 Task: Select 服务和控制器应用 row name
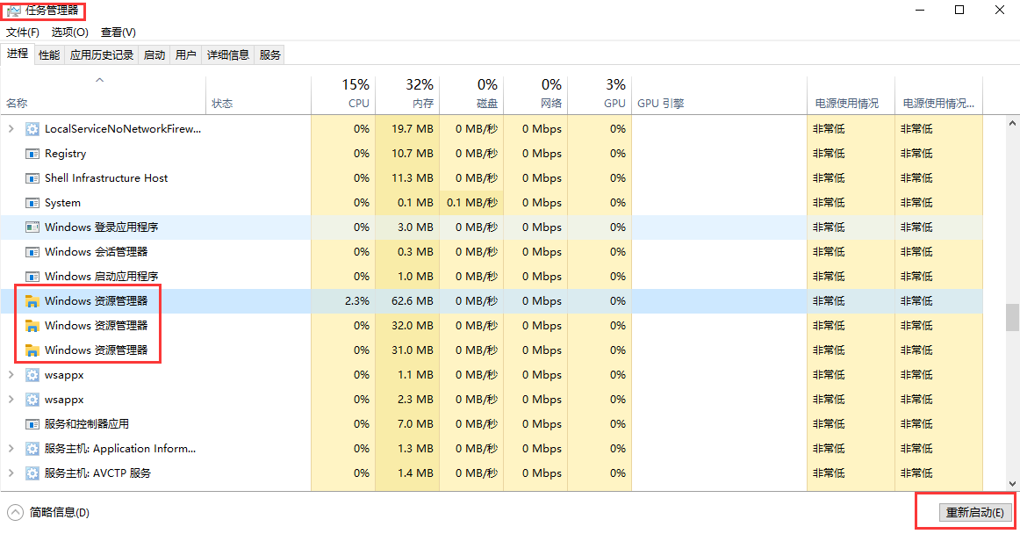(87, 424)
